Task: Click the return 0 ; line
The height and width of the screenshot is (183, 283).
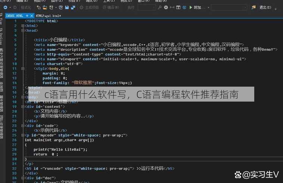Action: tap(46, 154)
